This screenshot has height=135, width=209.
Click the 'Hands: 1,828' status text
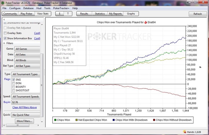(194, 132)
